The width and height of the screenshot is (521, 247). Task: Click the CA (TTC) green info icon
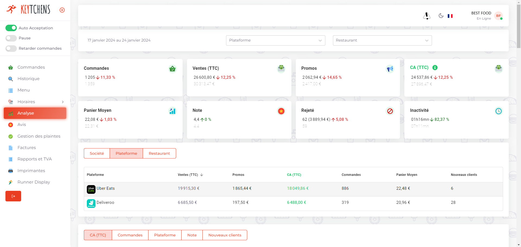click(x=435, y=68)
